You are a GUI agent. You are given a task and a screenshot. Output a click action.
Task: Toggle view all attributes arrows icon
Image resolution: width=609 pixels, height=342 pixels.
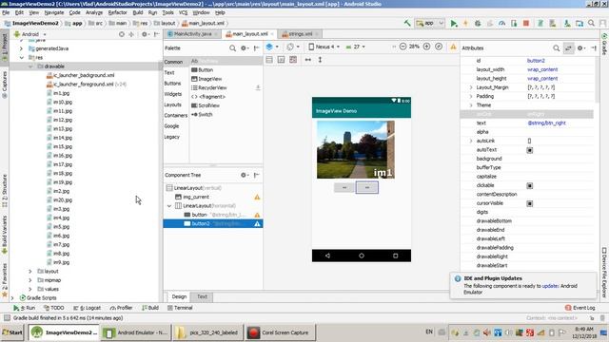click(568, 48)
